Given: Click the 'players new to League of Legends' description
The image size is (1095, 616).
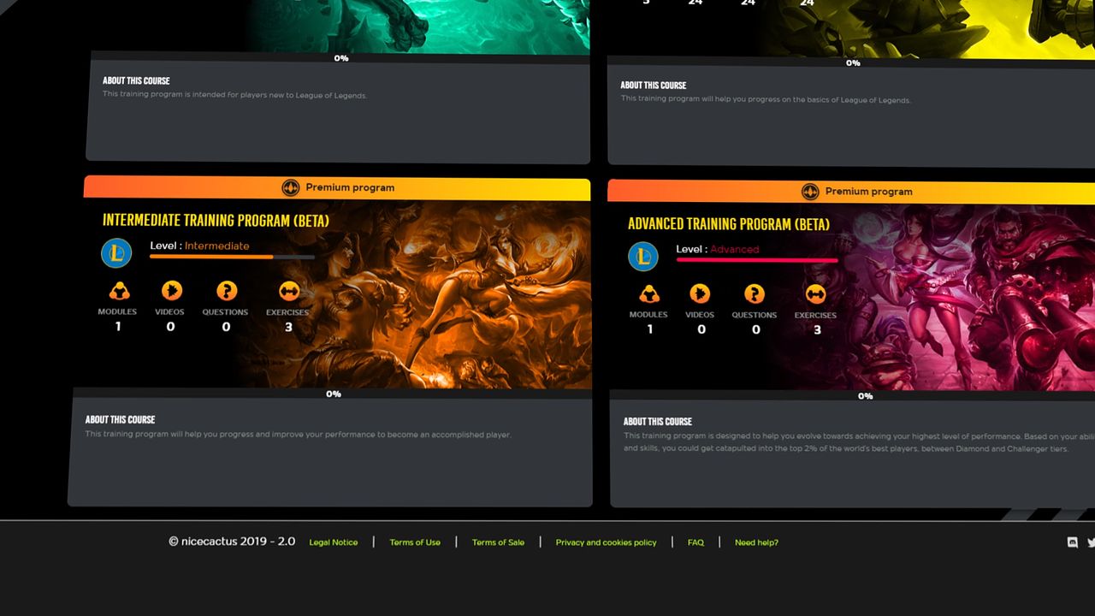Looking at the screenshot, I should tap(234, 95).
